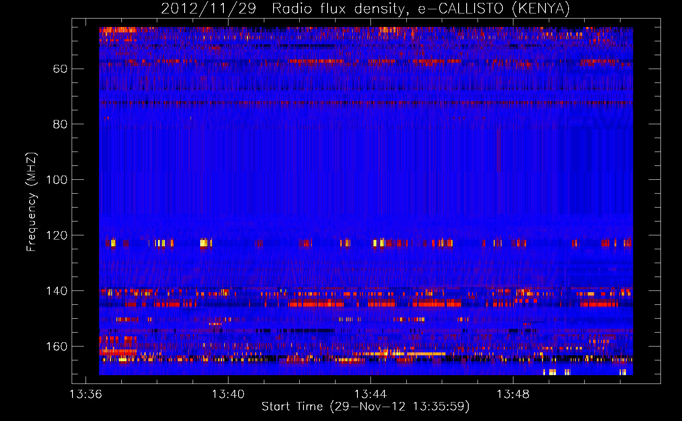Click the 60 frequency tick label
This screenshot has height=421, width=682.
pos(60,69)
